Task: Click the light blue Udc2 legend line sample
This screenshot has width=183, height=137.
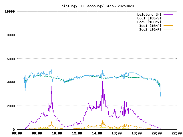Action: tap(168, 22)
